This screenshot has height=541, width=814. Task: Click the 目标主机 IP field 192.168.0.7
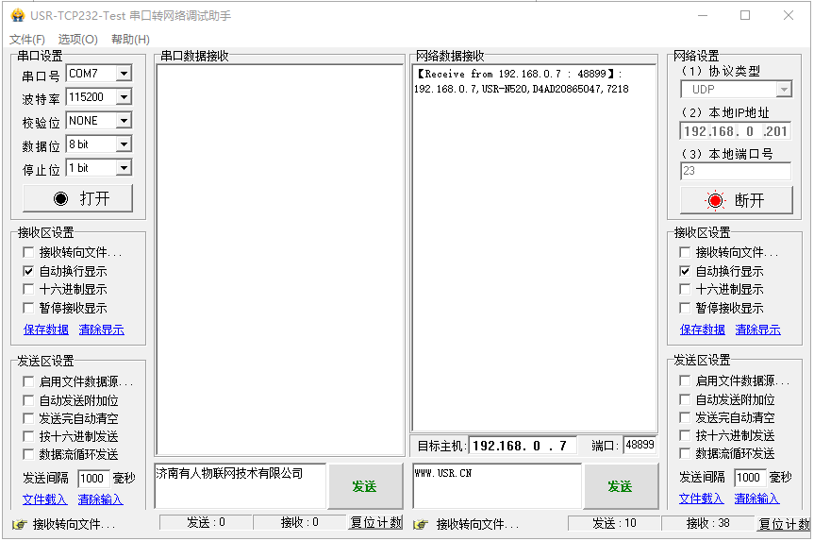pyautogui.click(x=522, y=446)
